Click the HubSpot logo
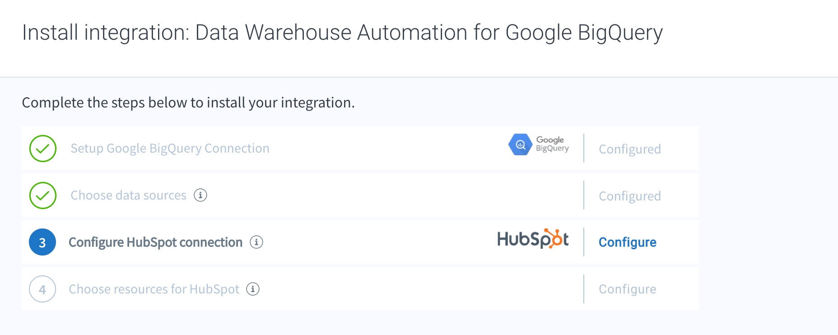This screenshot has width=838, height=335. (x=533, y=239)
